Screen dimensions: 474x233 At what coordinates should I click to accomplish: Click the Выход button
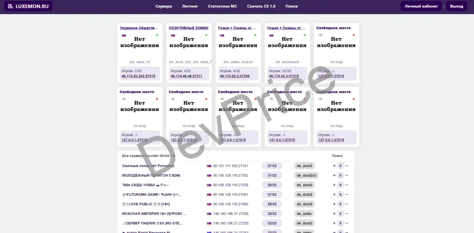pos(456,6)
